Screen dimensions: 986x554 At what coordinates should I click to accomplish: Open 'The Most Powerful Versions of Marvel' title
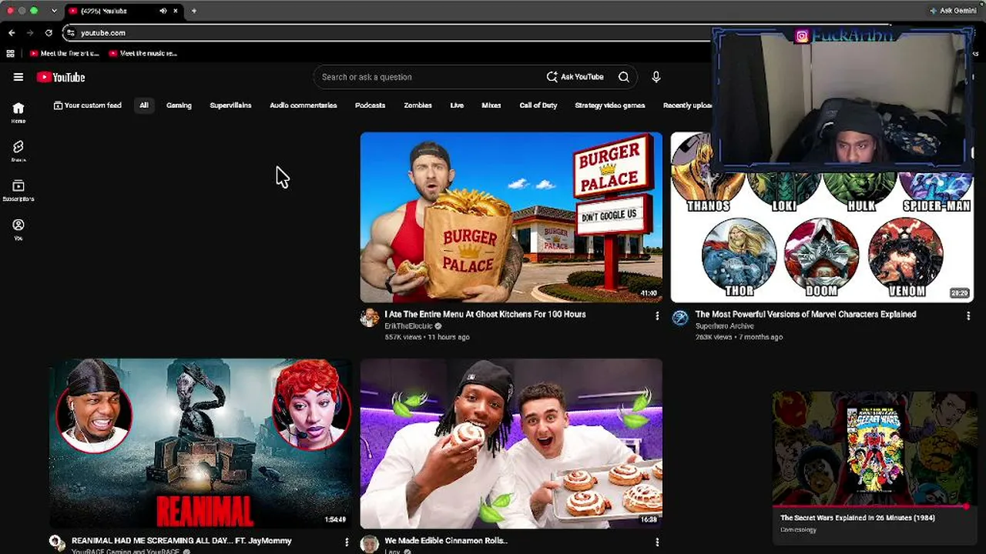click(806, 314)
